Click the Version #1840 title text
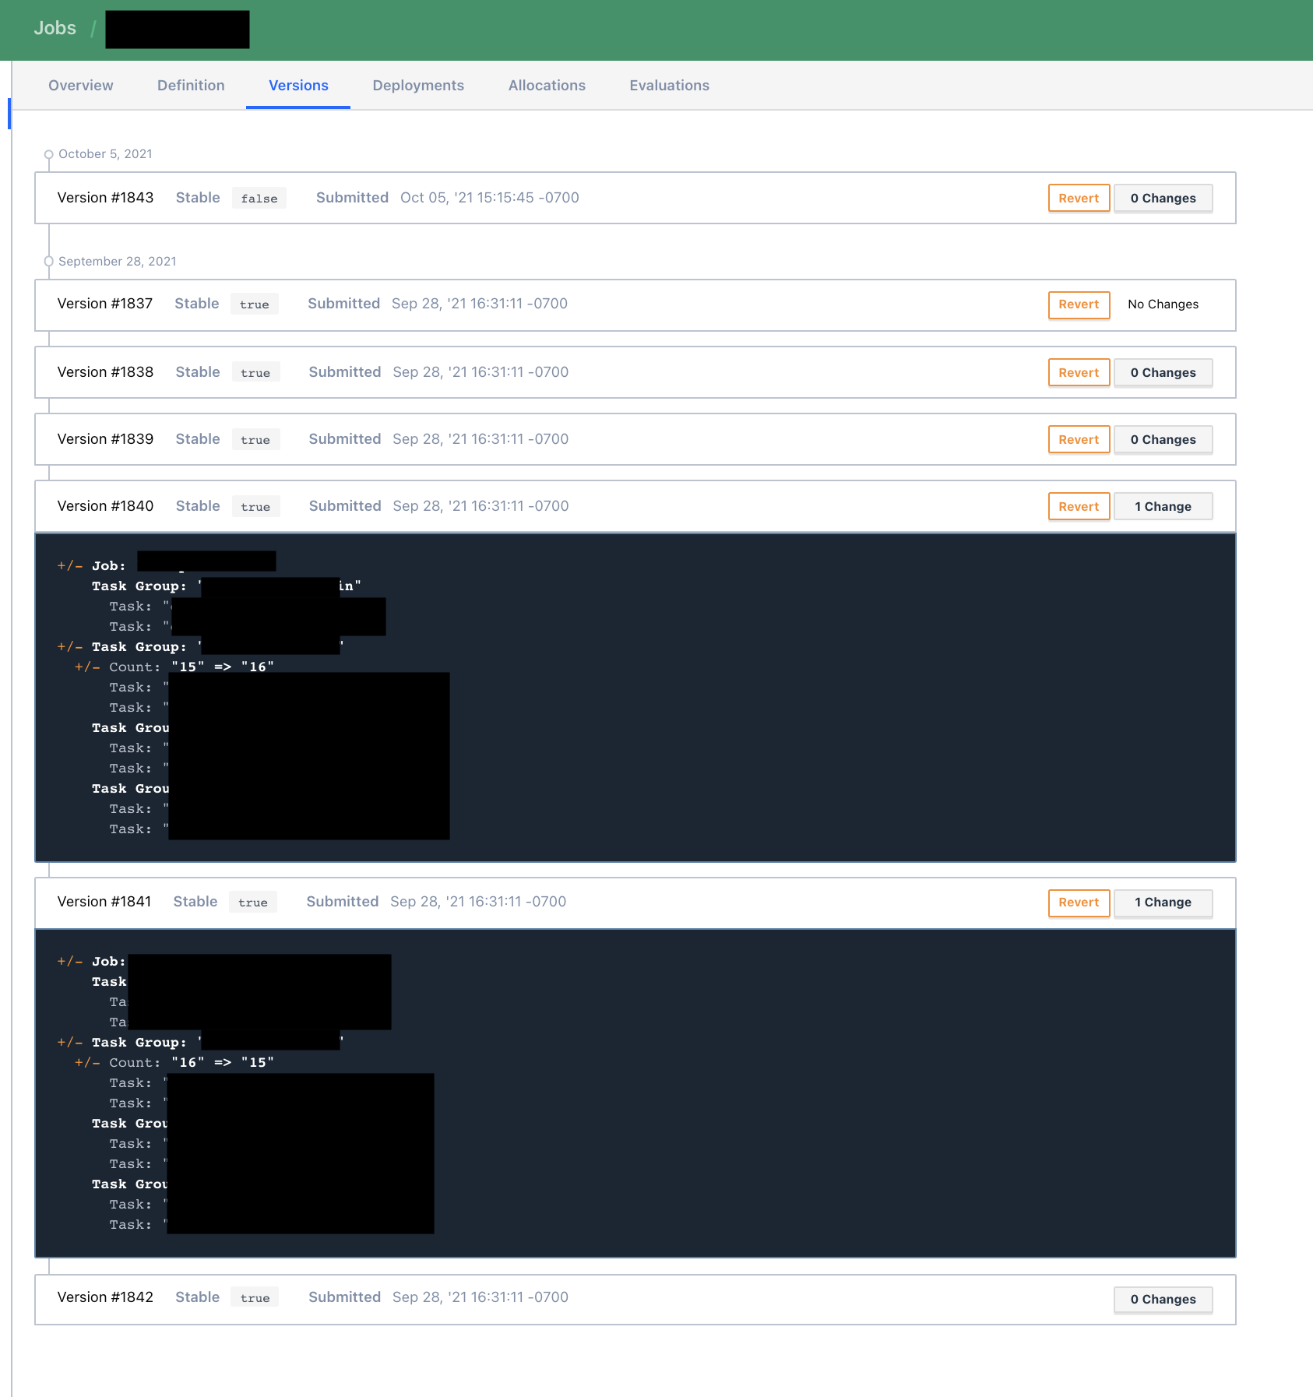This screenshot has height=1397, width=1313. [x=105, y=506]
